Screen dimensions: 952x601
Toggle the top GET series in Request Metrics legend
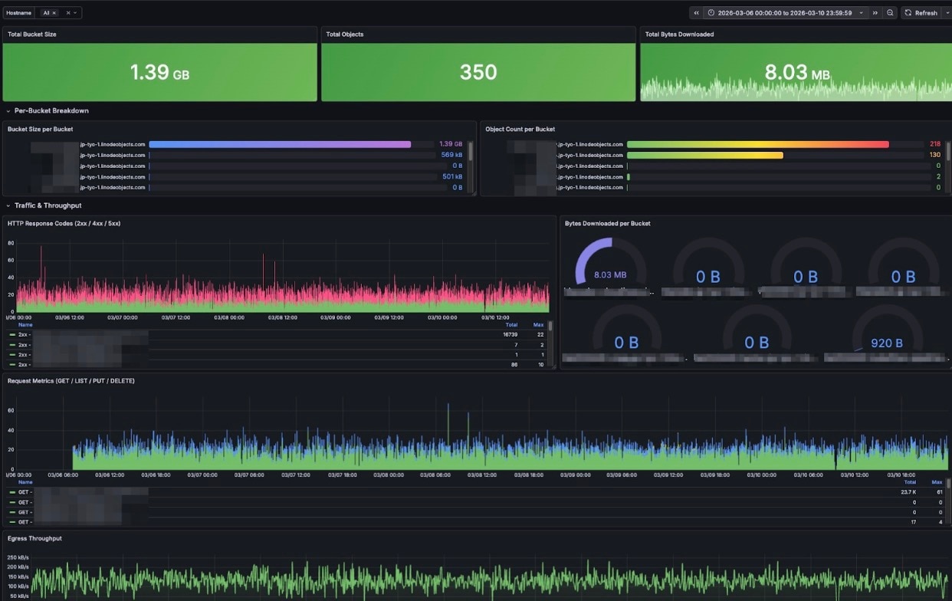click(x=25, y=491)
